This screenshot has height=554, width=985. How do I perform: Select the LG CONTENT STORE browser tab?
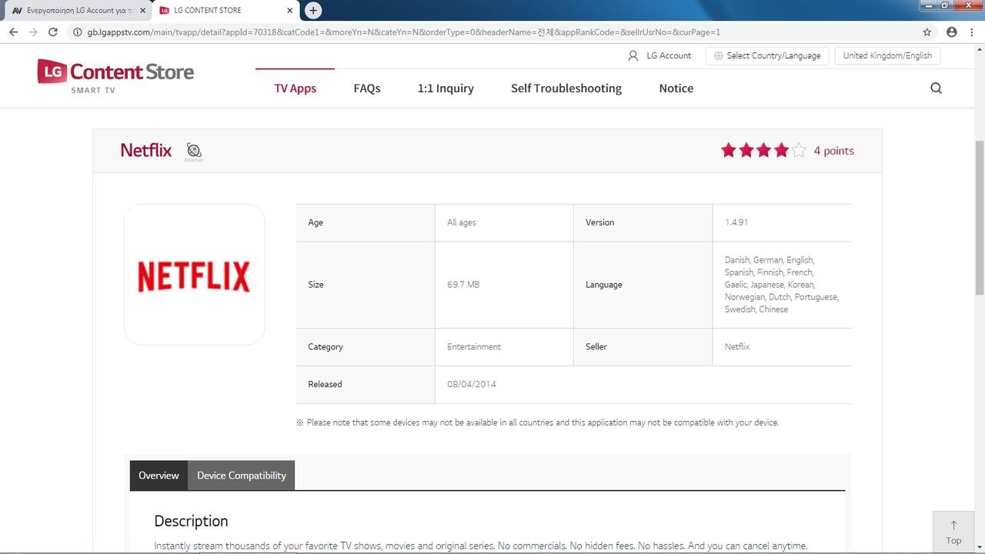(225, 10)
